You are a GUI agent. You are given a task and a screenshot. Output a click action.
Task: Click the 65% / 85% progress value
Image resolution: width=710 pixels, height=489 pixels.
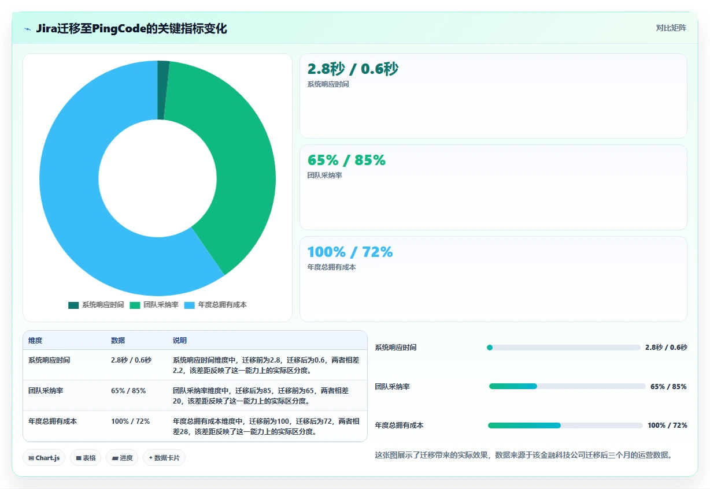668,386
